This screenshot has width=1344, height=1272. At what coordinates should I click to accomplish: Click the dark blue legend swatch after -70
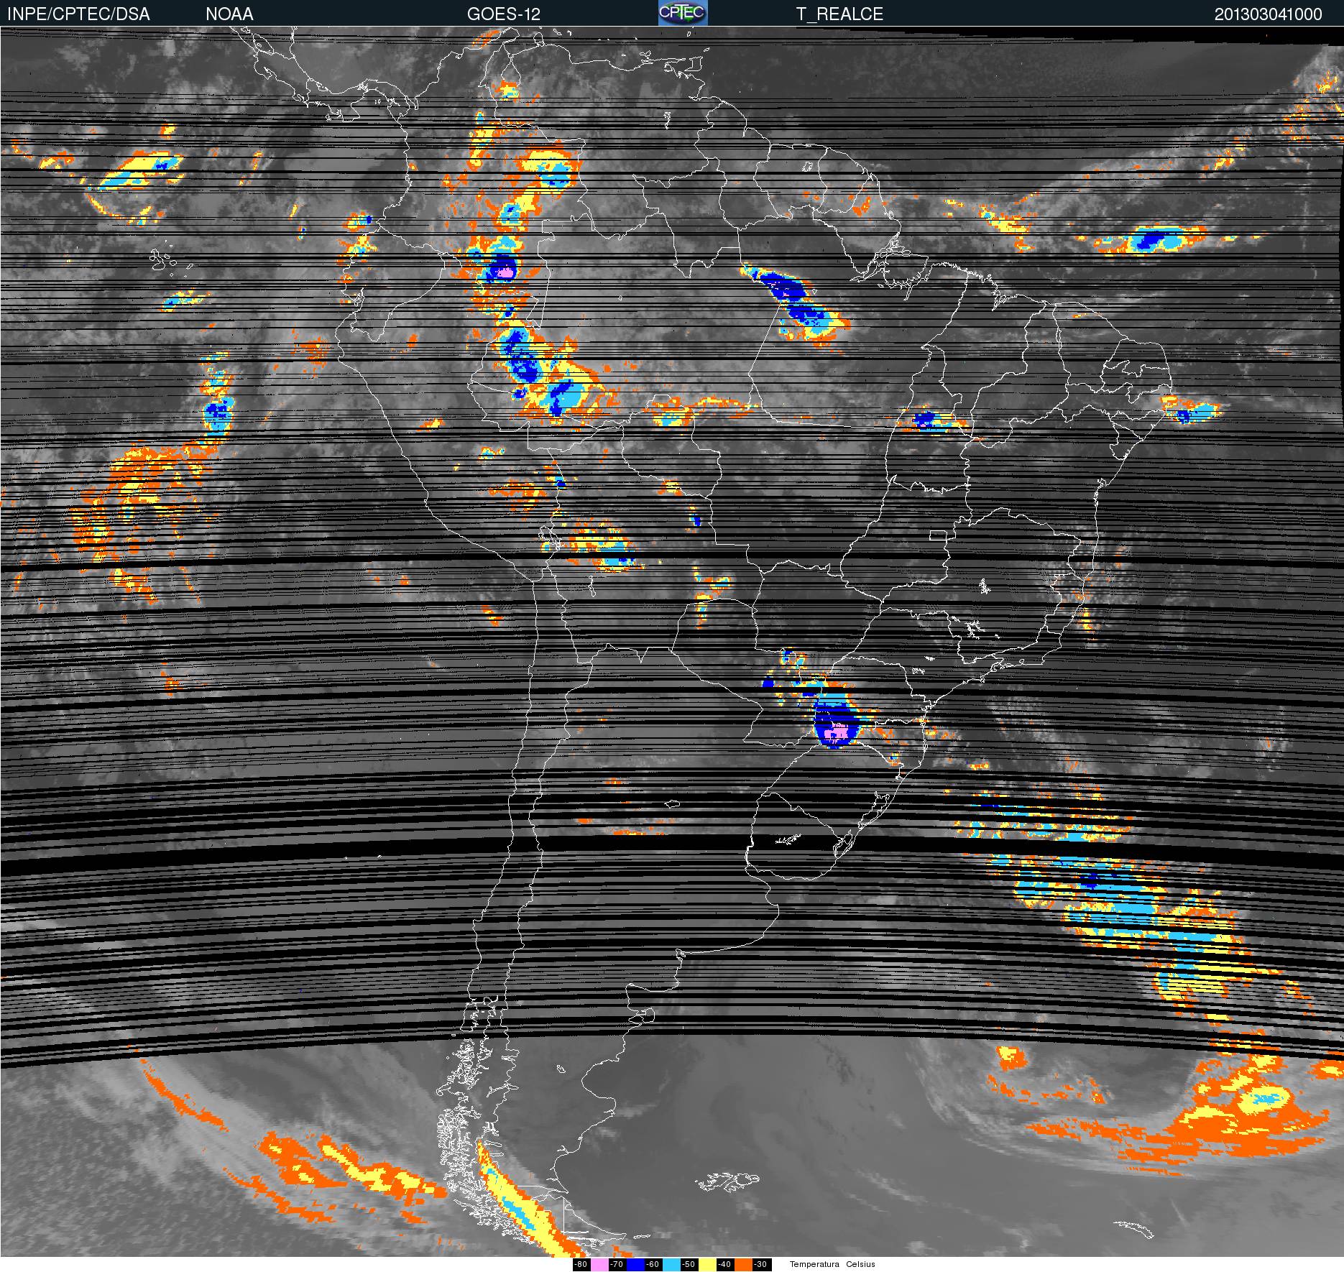click(635, 1264)
